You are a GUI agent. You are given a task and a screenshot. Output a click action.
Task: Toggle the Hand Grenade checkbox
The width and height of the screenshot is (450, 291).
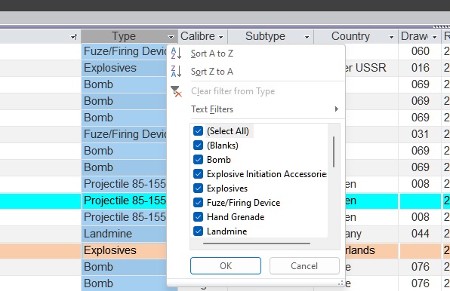198,217
